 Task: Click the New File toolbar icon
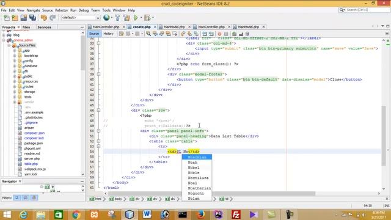[x=7, y=18]
